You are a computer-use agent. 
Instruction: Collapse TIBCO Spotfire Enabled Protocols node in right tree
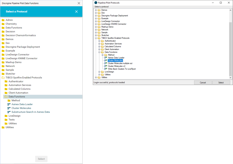coord(96,38)
